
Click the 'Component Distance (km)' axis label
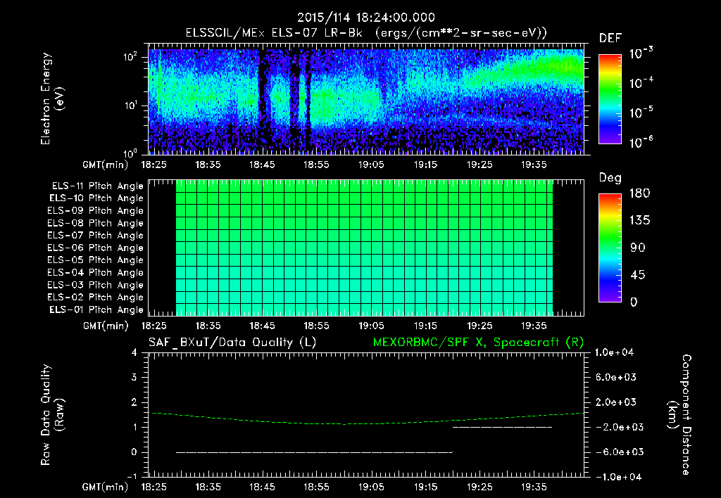click(x=679, y=414)
